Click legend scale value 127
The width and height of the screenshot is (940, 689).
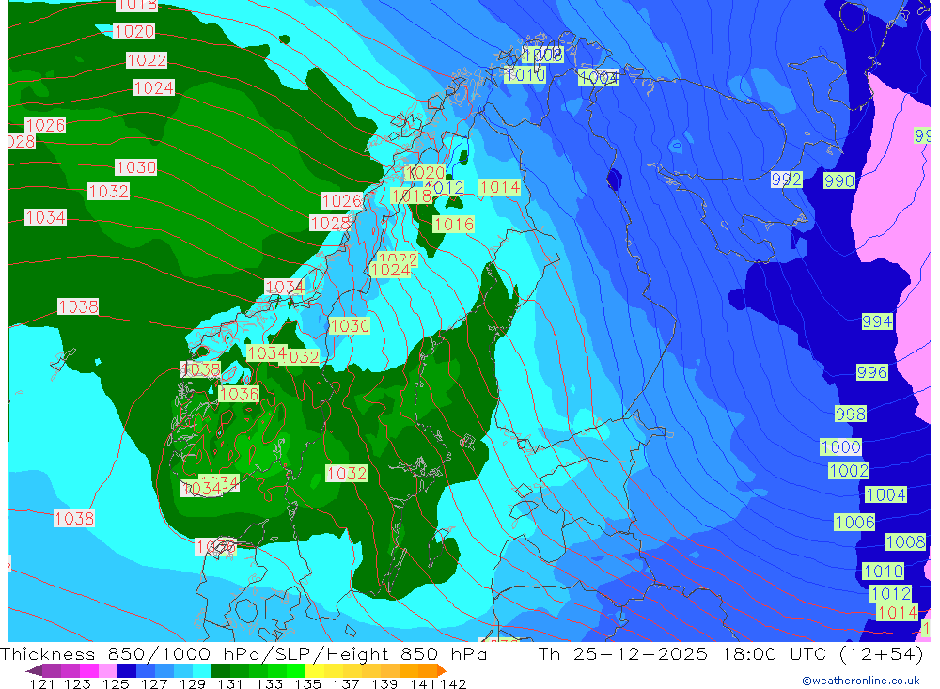[x=154, y=683]
